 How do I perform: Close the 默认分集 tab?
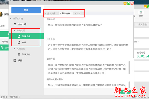click(60, 13)
